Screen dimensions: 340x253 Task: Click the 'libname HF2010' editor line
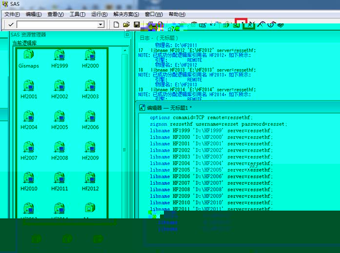point(211,202)
